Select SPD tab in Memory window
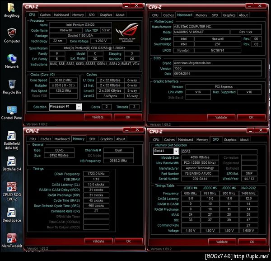The image size is (271, 261). tap(92, 139)
